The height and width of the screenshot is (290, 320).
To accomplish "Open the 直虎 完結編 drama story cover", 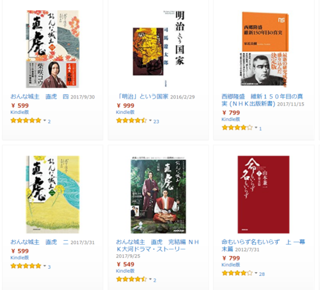I will point(158,195).
